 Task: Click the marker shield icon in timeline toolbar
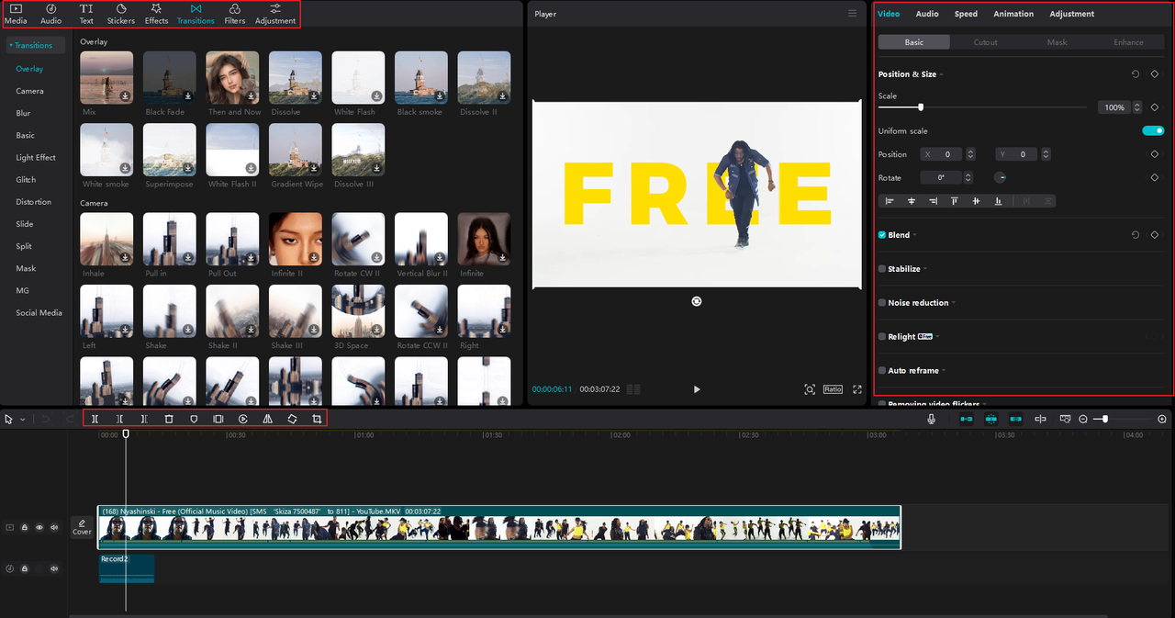194,419
